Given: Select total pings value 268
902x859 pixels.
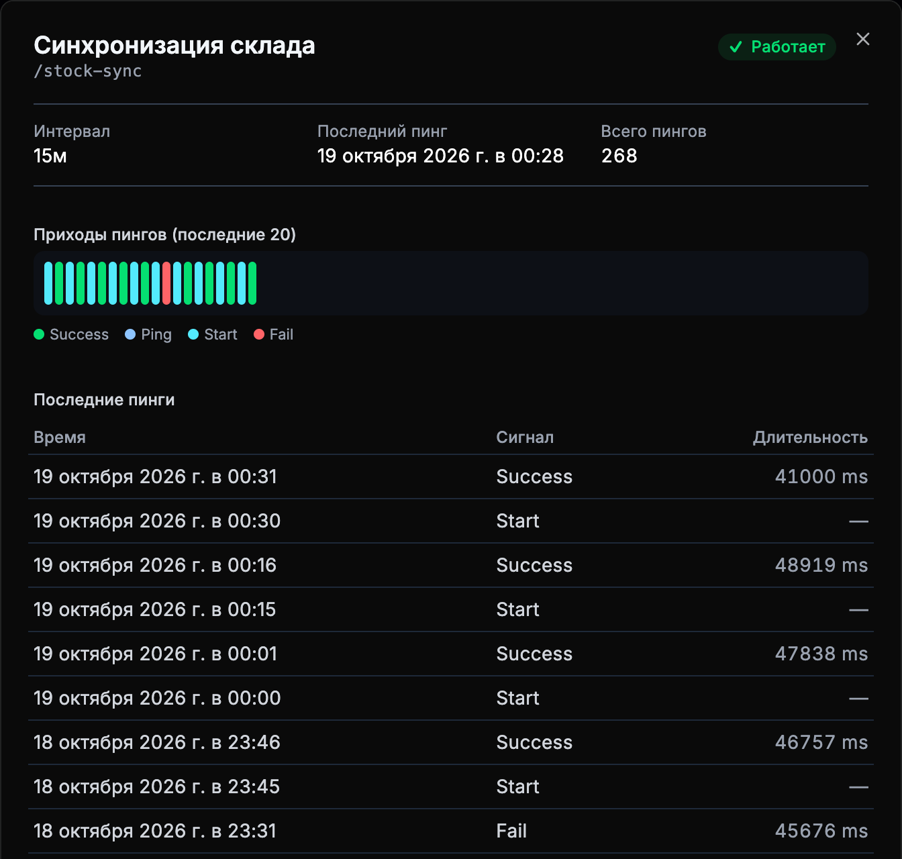Looking at the screenshot, I should click(619, 156).
